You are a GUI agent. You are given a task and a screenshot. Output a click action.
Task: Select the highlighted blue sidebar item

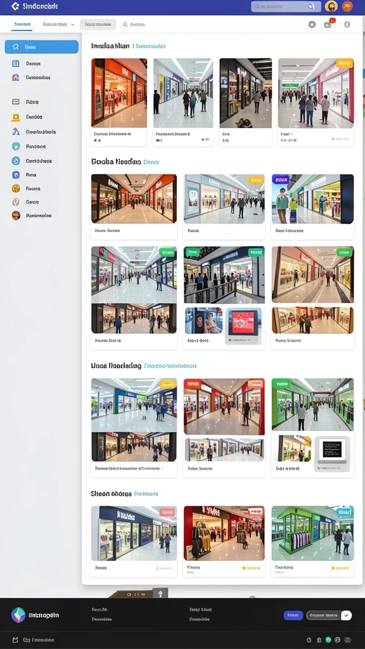(41, 47)
